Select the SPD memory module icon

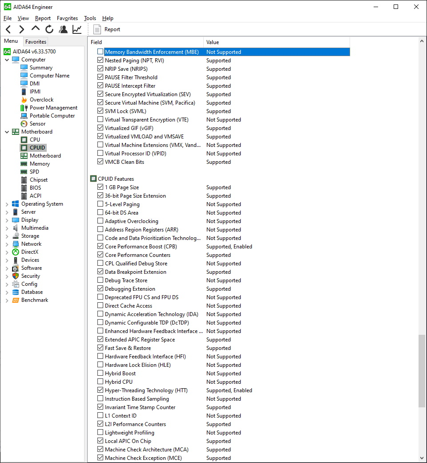pyautogui.click(x=24, y=172)
